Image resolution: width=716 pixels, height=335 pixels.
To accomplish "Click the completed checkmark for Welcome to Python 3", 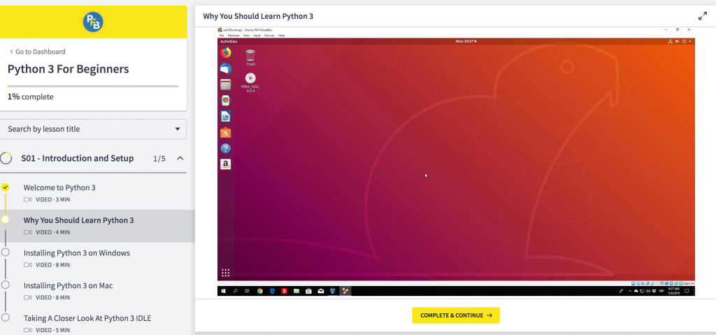I will pyautogui.click(x=6, y=187).
